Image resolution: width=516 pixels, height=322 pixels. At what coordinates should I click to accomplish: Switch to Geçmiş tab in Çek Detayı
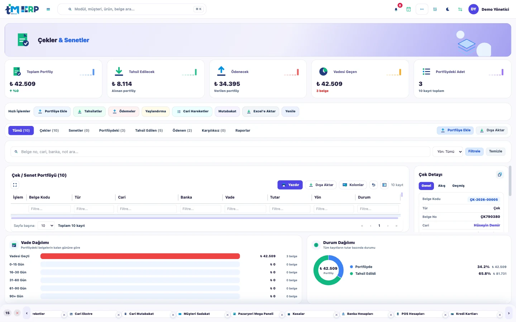tap(458, 186)
